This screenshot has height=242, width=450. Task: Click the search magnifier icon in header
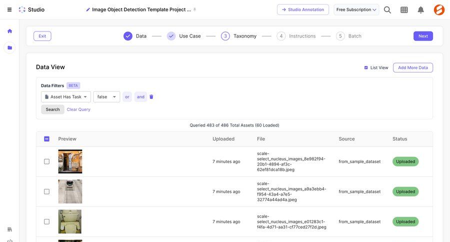[387, 9]
